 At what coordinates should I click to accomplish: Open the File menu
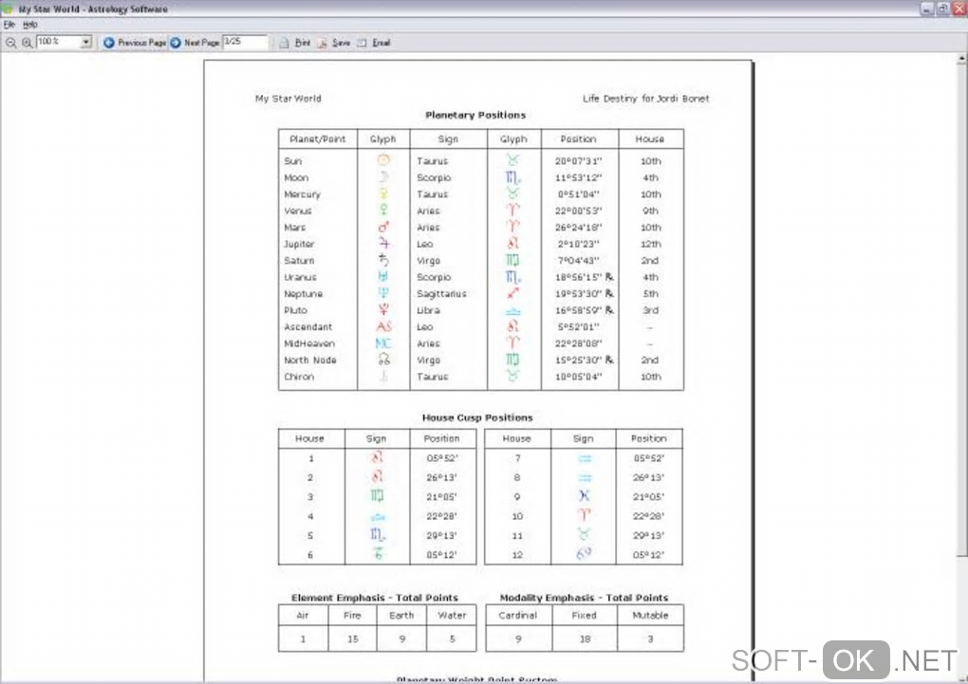click(x=9, y=25)
